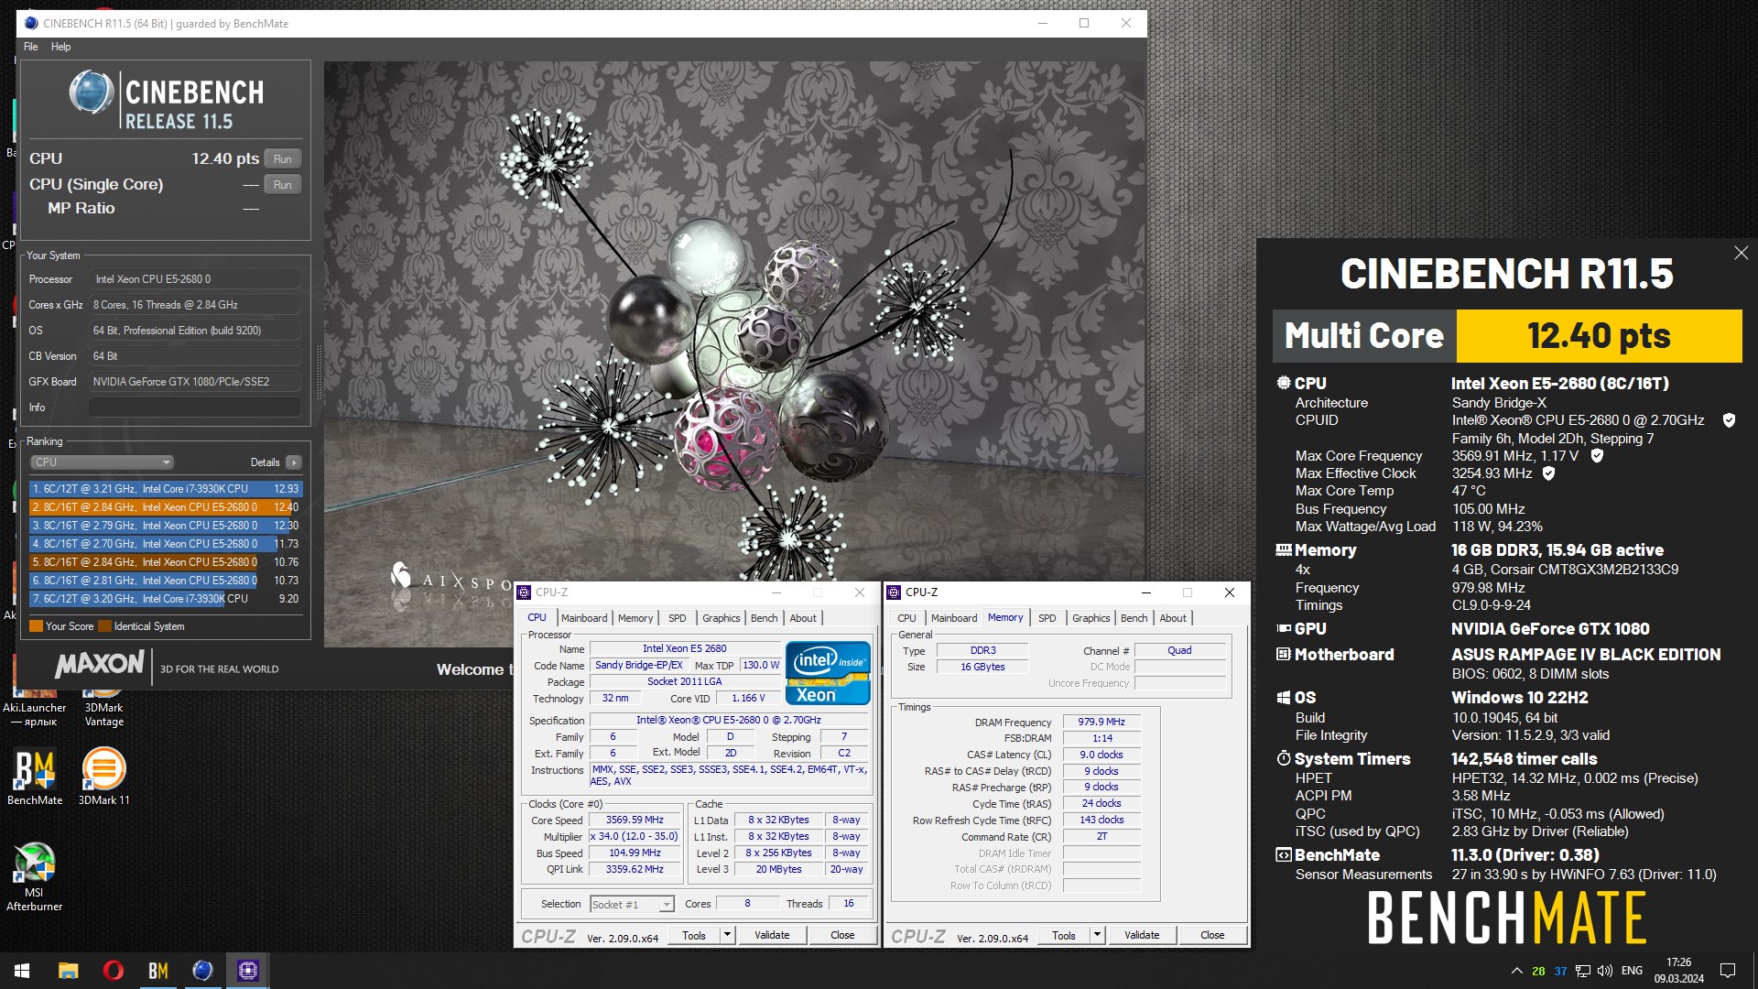Click the Intel Xeon logo in CPU-Z
This screenshot has width=1758, height=989.
(828, 673)
